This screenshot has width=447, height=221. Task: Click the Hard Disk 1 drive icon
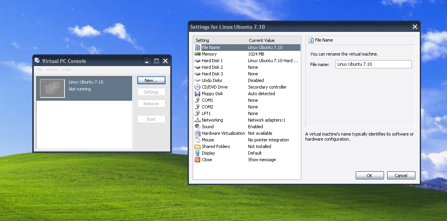[197, 61]
